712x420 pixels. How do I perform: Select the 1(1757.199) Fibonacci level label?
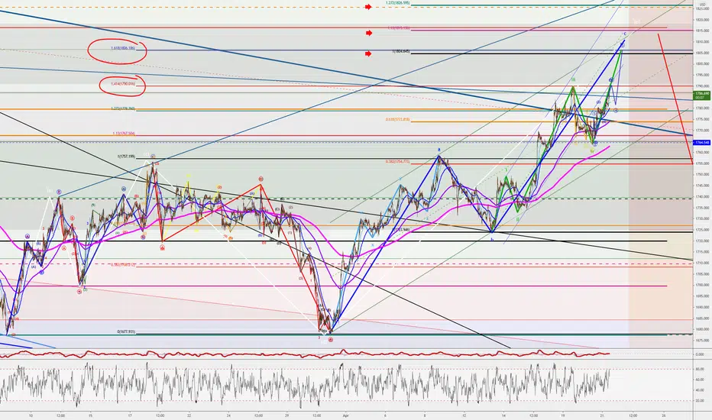point(126,157)
